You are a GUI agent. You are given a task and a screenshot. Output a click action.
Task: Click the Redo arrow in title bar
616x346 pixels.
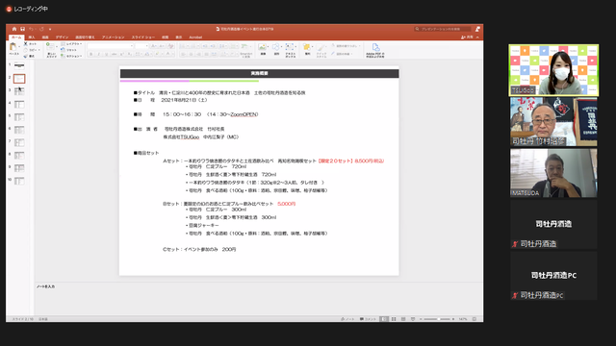(41, 29)
